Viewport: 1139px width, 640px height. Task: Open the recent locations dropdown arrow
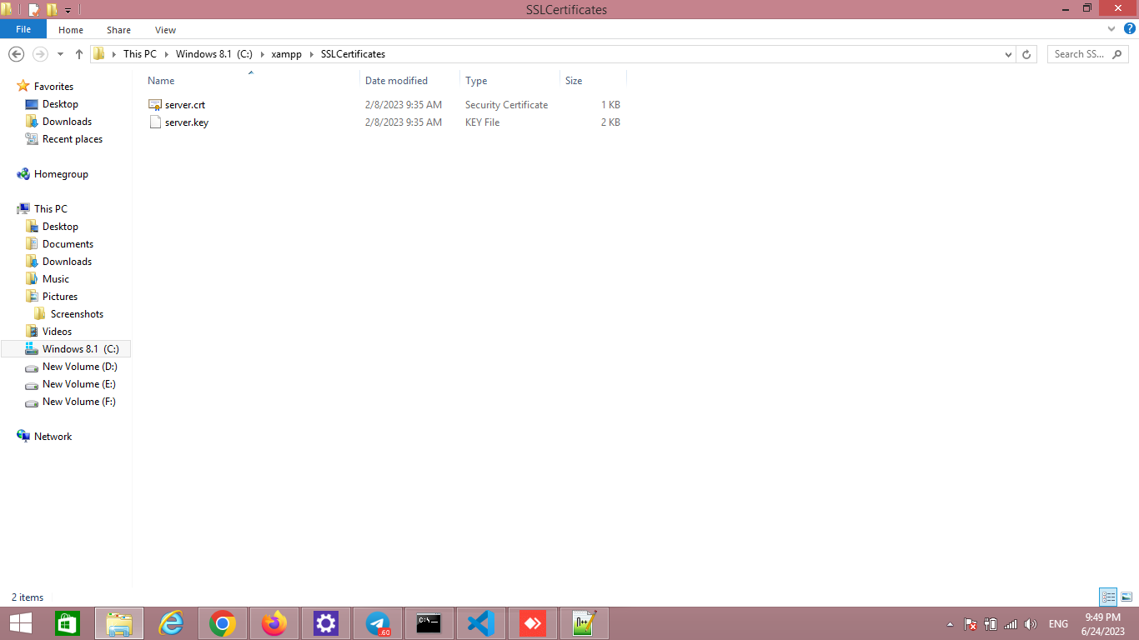click(60, 54)
